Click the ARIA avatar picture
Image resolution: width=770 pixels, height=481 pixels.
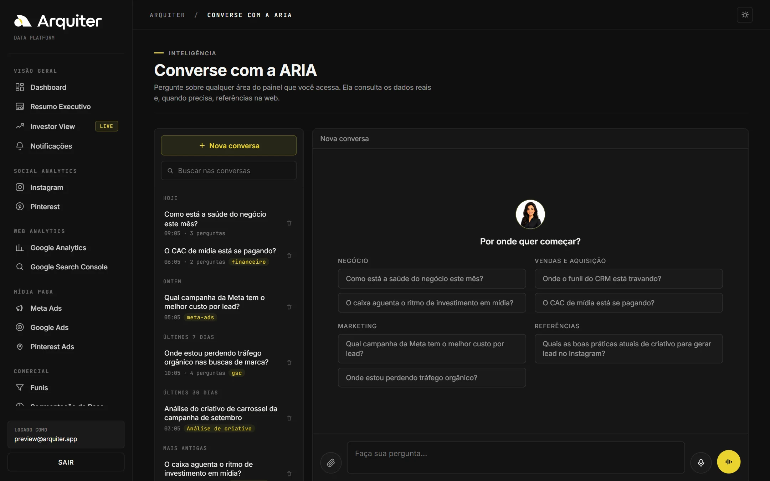(530, 214)
